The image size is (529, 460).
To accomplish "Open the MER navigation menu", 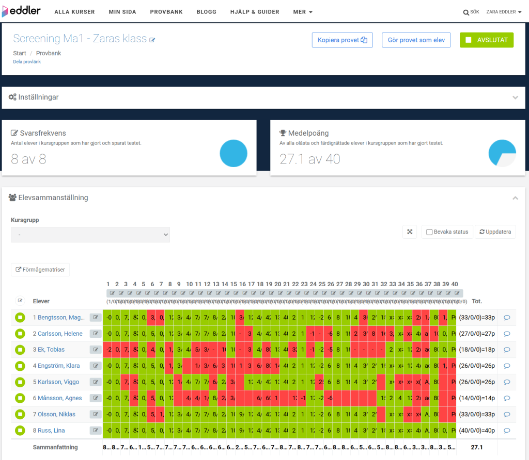I will coord(303,12).
